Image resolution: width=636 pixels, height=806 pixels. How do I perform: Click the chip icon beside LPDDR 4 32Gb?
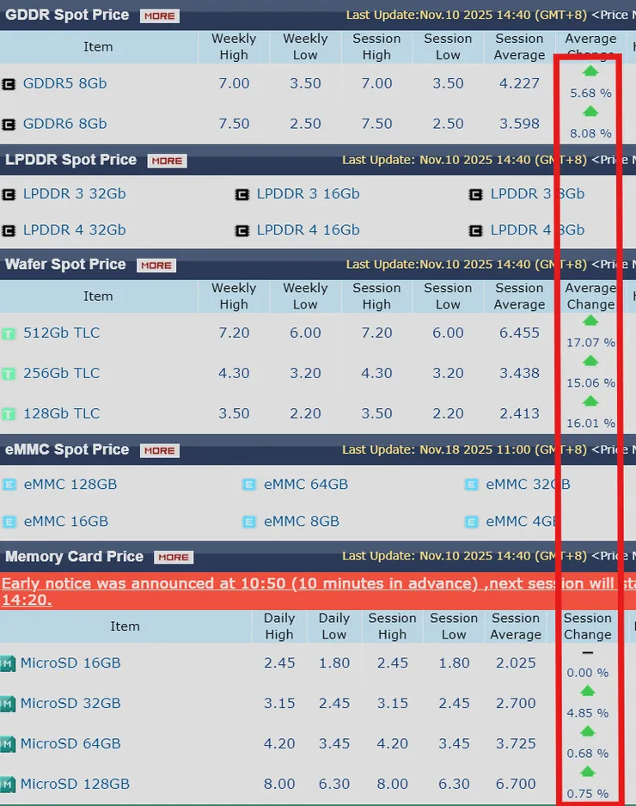tap(9, 230)
